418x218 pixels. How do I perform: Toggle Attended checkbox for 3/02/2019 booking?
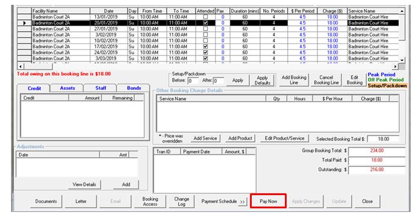(205, 35)
